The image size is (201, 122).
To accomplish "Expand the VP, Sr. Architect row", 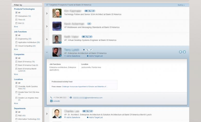I will pos(47,114).
